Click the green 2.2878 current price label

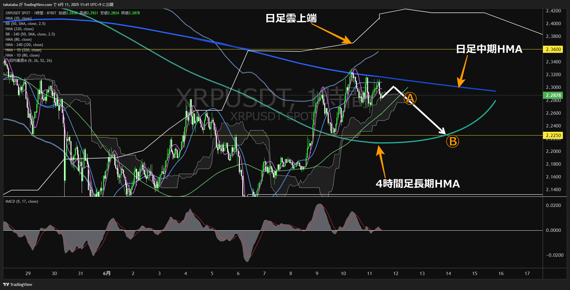coord(553,95)
